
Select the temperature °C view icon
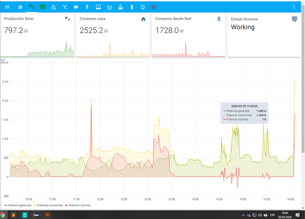click(65, 7)
